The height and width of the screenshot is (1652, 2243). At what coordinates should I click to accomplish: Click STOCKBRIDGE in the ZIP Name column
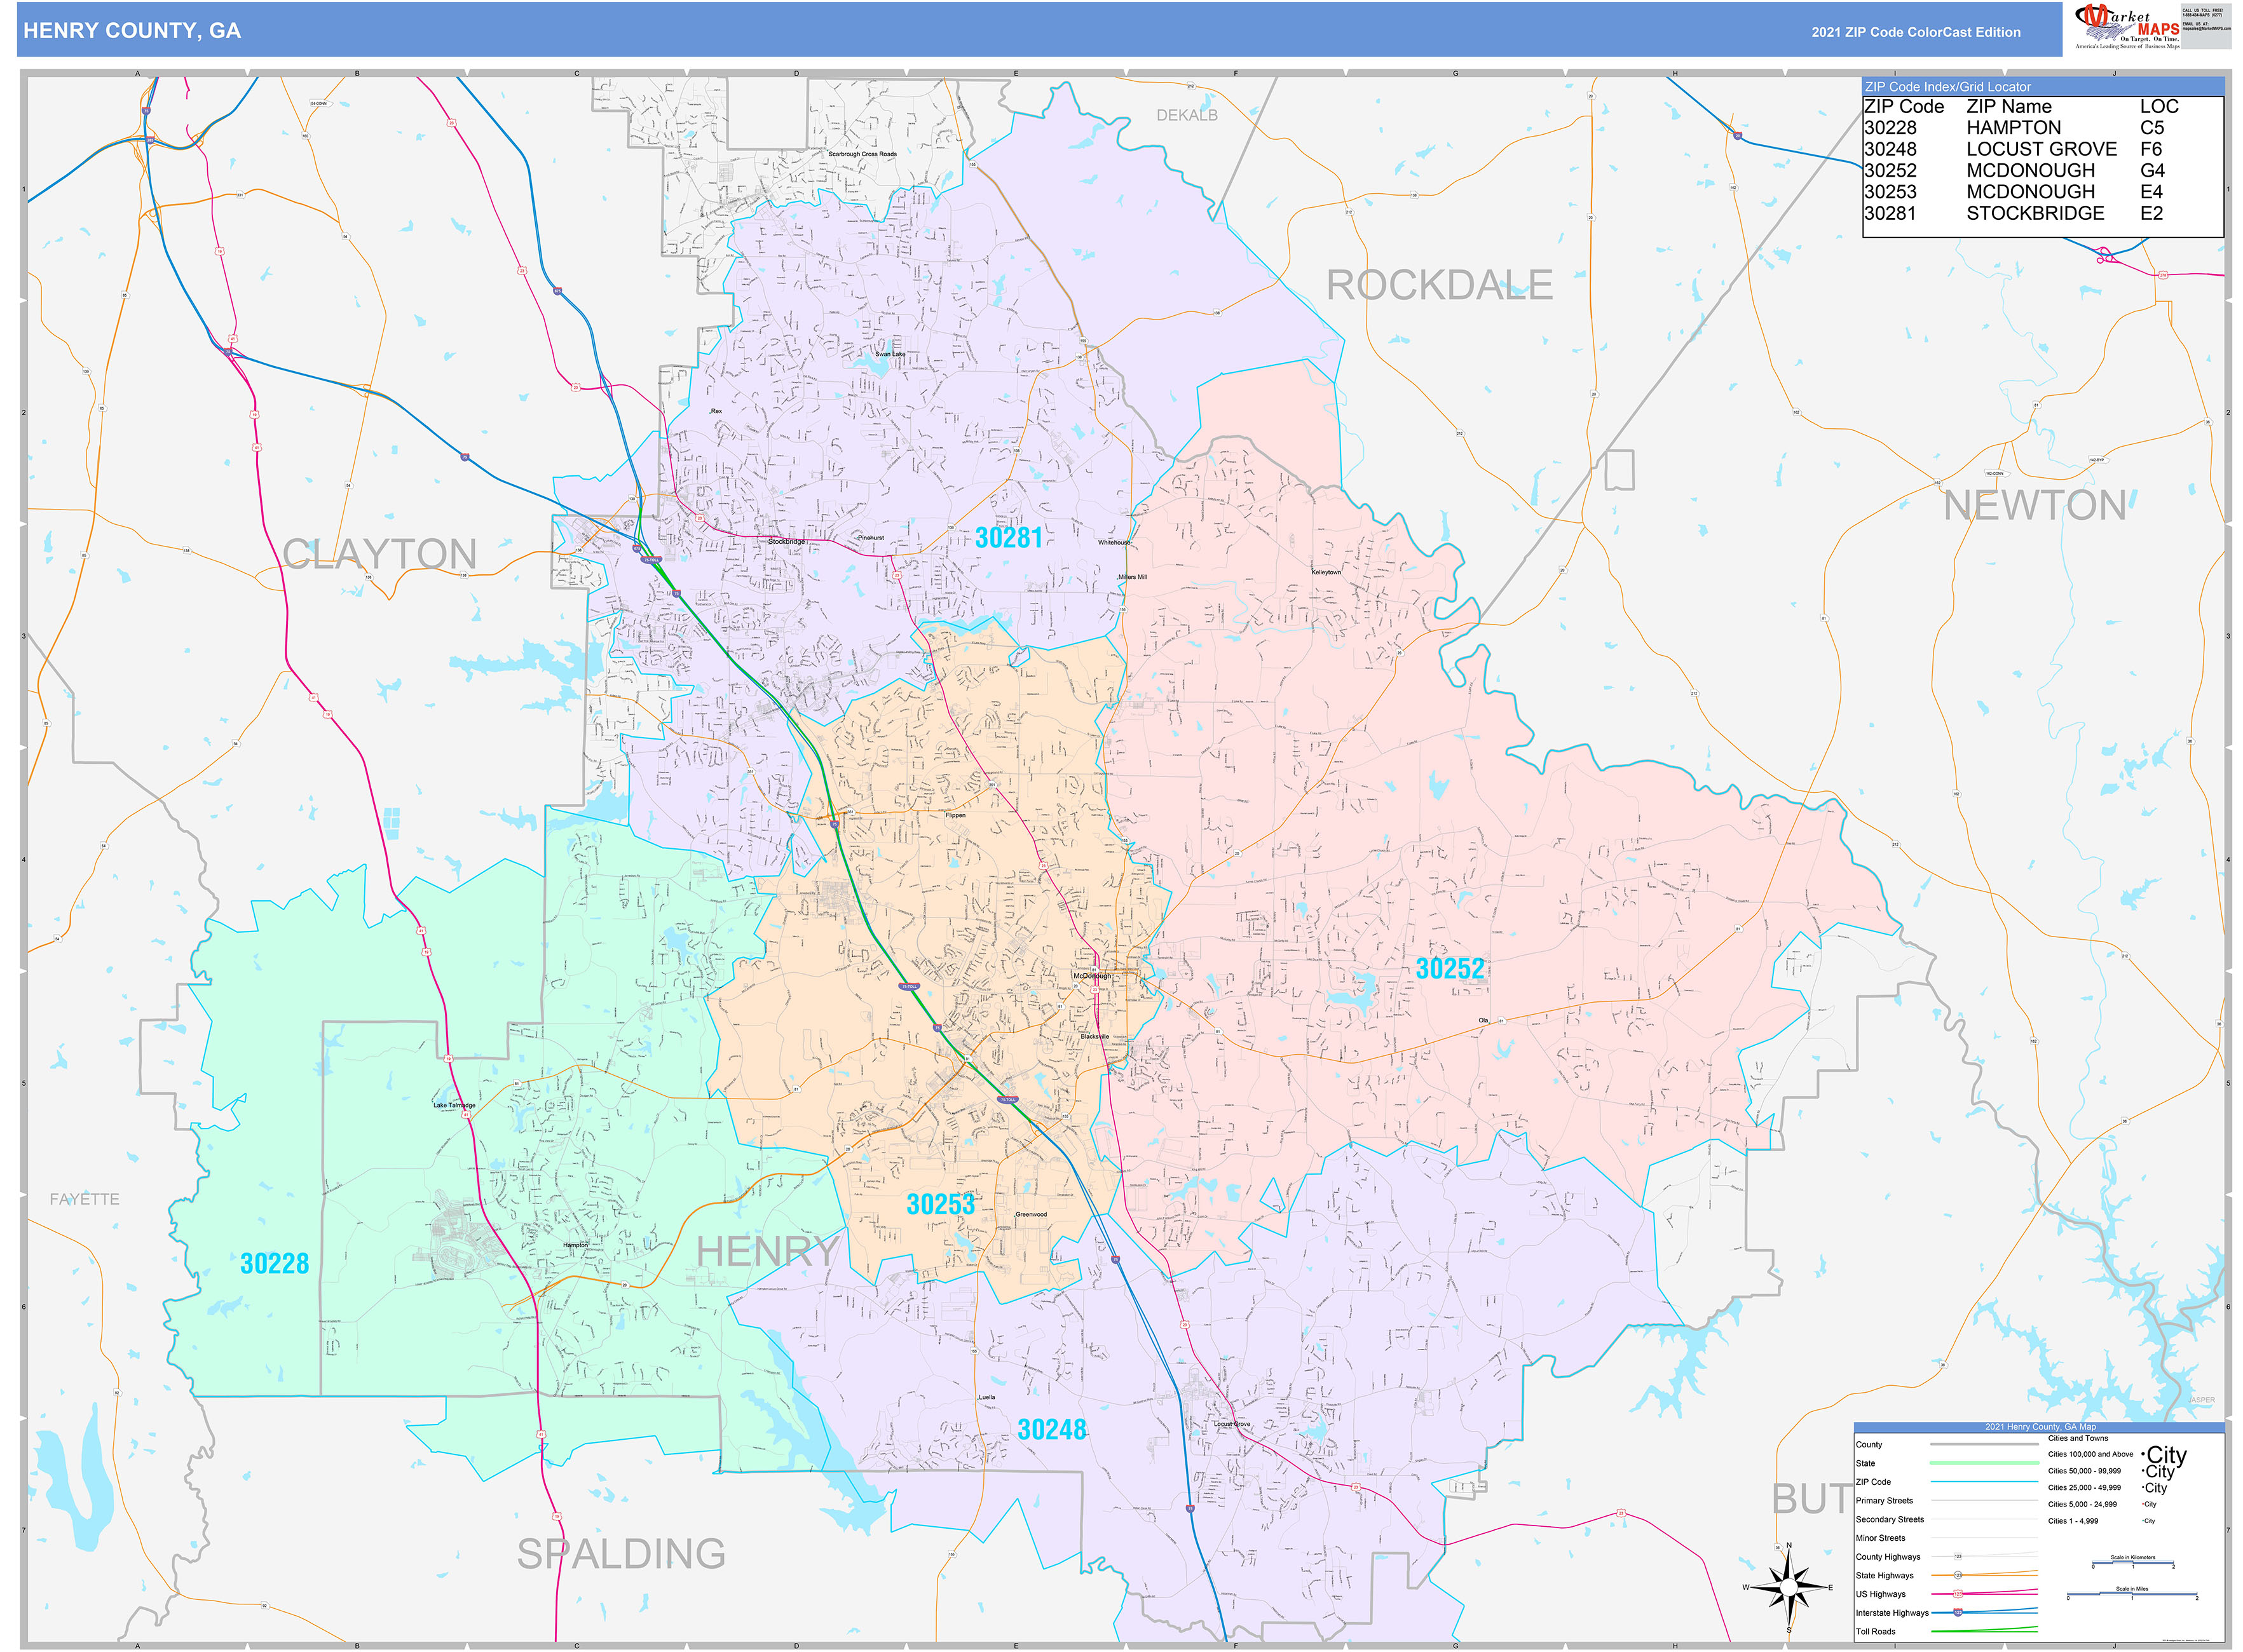pyautogui.click(x=2035, y=213)
